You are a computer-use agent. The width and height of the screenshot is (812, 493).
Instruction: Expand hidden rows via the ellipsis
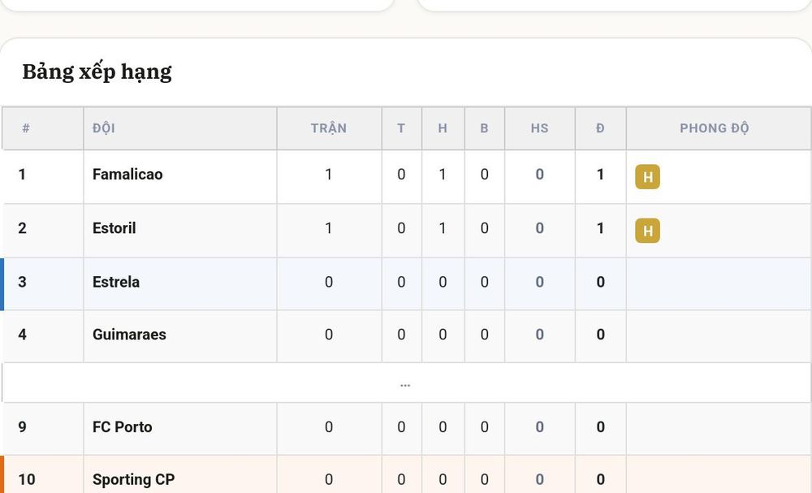(x=405, y=385)
